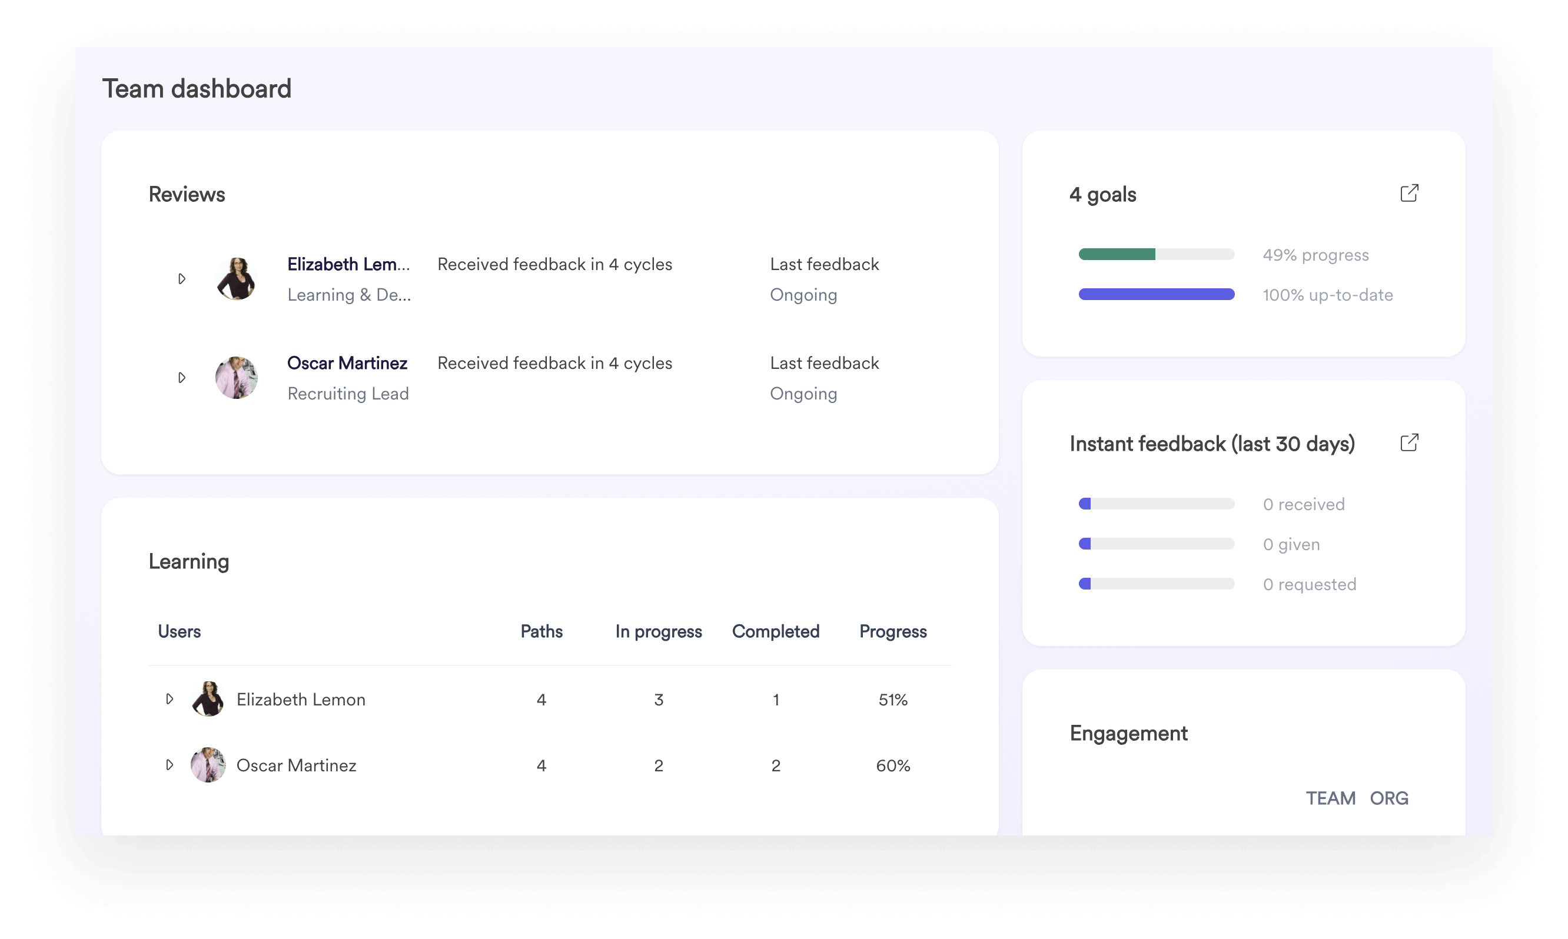
Task: Click 'Instant feedback (last 30 days)' heading
Action: click(1211, 444)
